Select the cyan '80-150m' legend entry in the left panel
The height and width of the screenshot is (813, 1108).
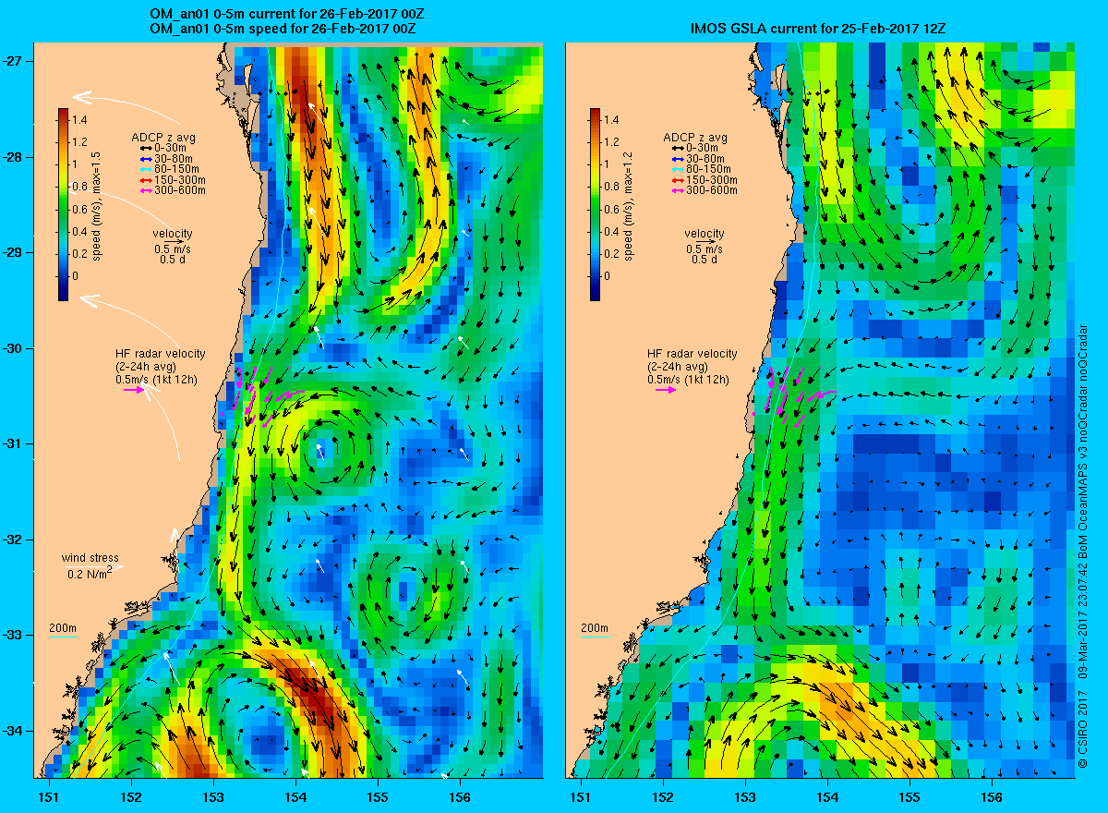point(168,169)
